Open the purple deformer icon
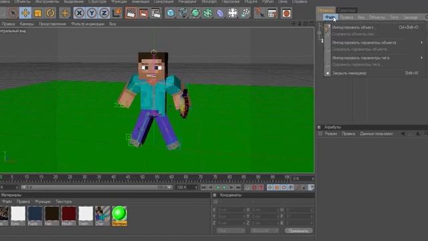This screenshot has height=241, width=428. pos(220,13)
